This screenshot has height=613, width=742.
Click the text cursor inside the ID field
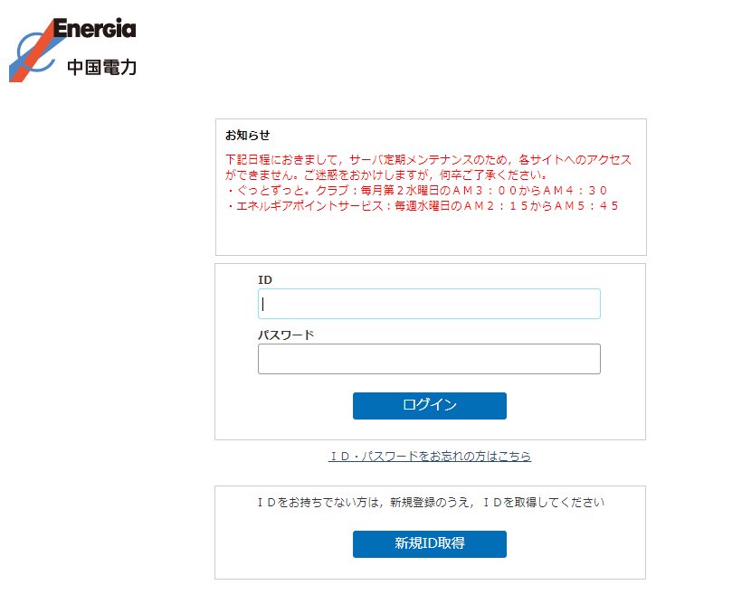coord(263,304)
